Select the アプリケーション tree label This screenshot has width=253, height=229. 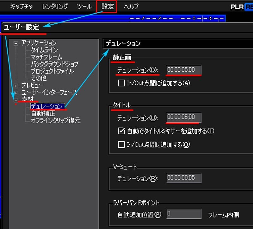point(39,43)
